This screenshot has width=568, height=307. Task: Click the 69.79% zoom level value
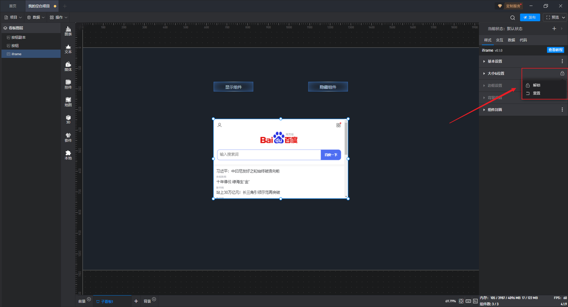point(450,301)
